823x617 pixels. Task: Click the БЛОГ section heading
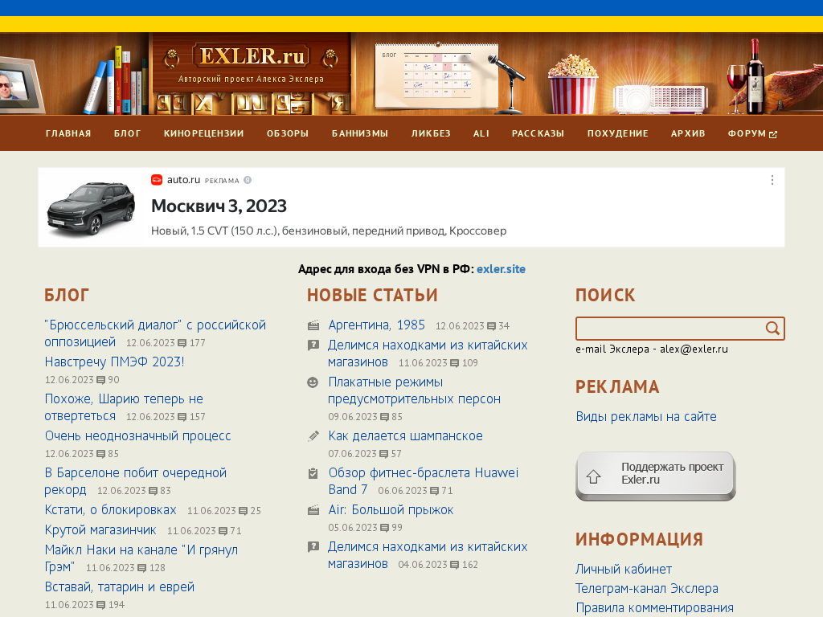67,296
